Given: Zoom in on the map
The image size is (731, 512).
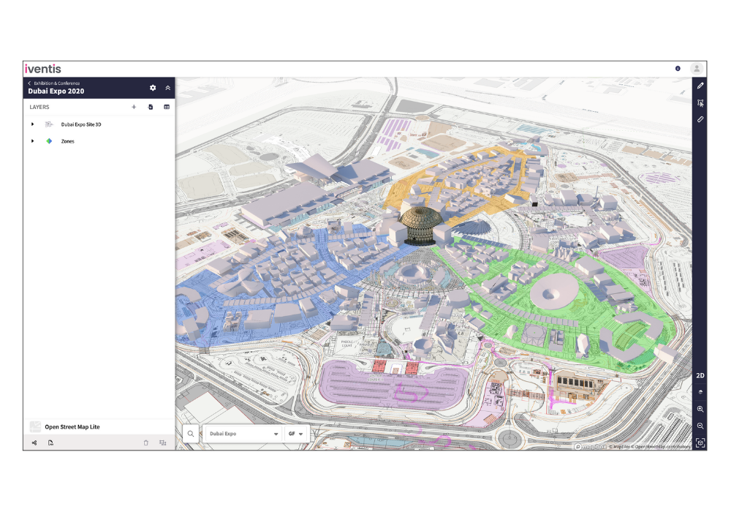Looking at the screenshot, I should point(700,409).
